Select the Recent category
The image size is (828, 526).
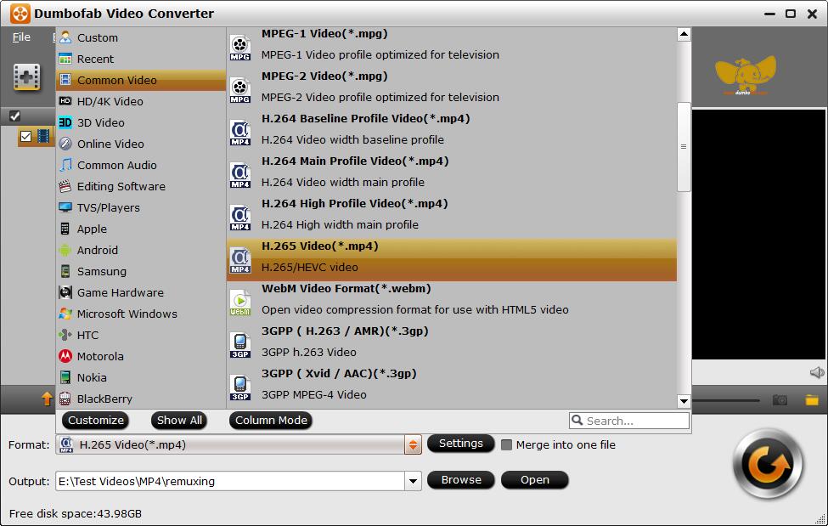pyautogui.click(x=141, y=59)
